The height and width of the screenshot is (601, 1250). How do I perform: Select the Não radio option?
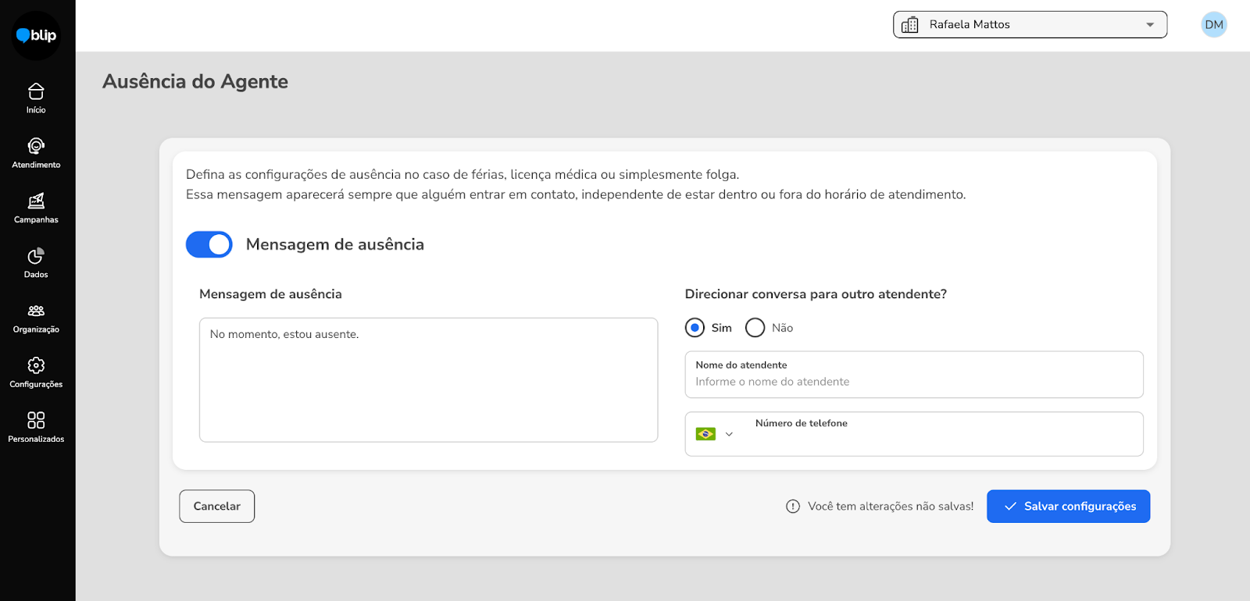tap(755, 328)
